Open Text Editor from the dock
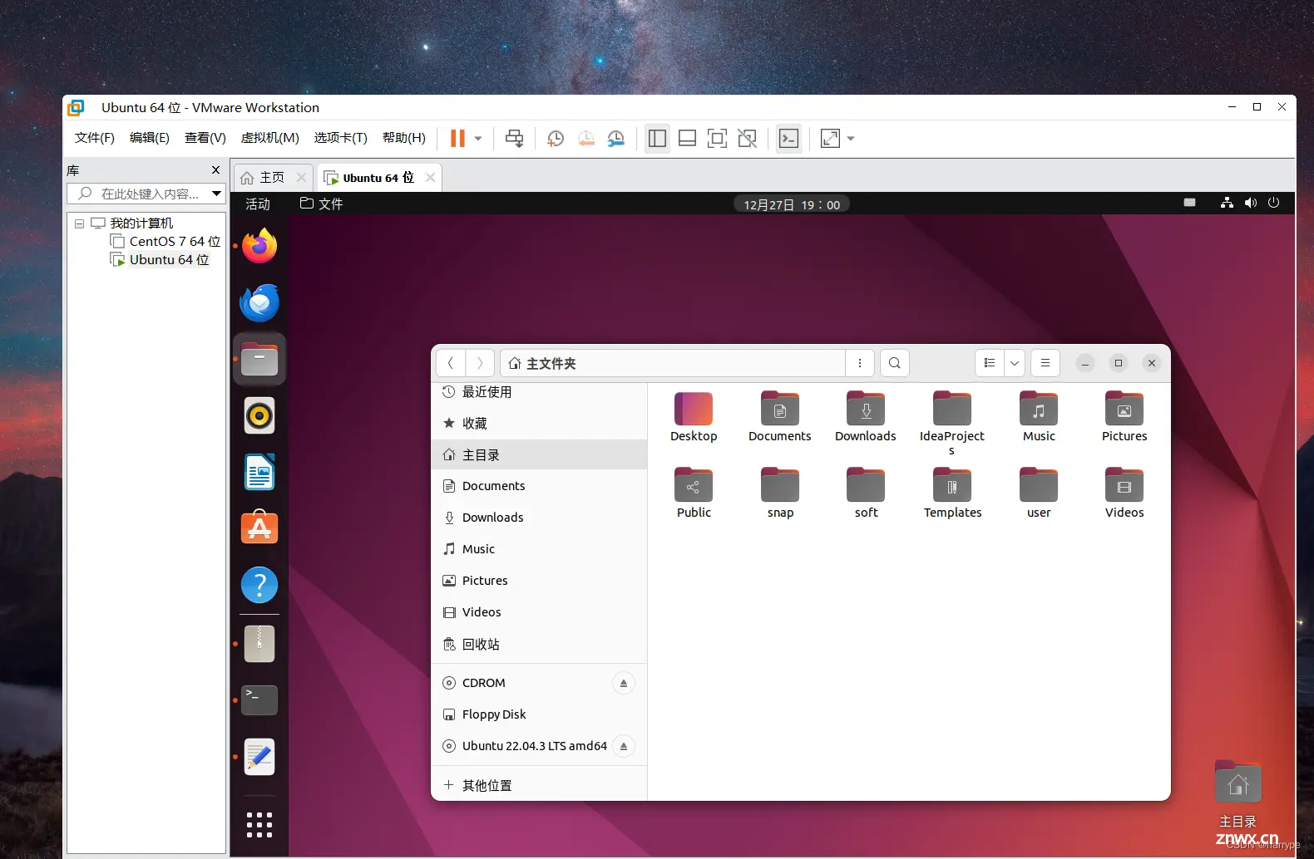 coord(259,757)
